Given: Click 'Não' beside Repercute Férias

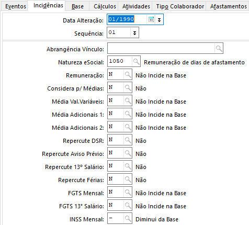Looking at the screenshot, I should click(x=141, y=180).
